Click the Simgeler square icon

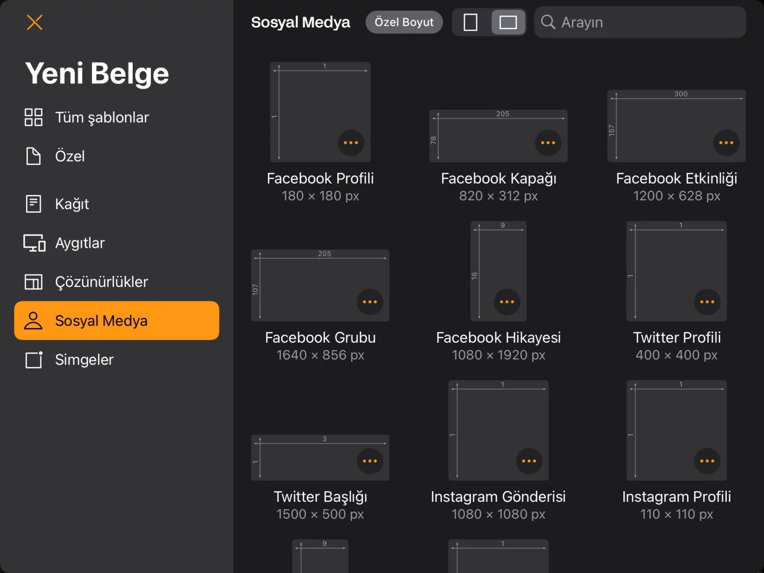[x=34, y=360]
